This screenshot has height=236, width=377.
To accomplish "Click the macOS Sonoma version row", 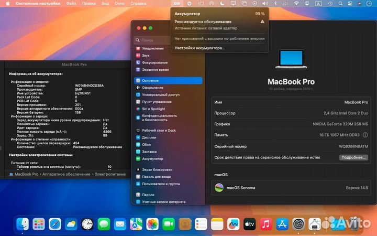I will (x=291, y=188).
